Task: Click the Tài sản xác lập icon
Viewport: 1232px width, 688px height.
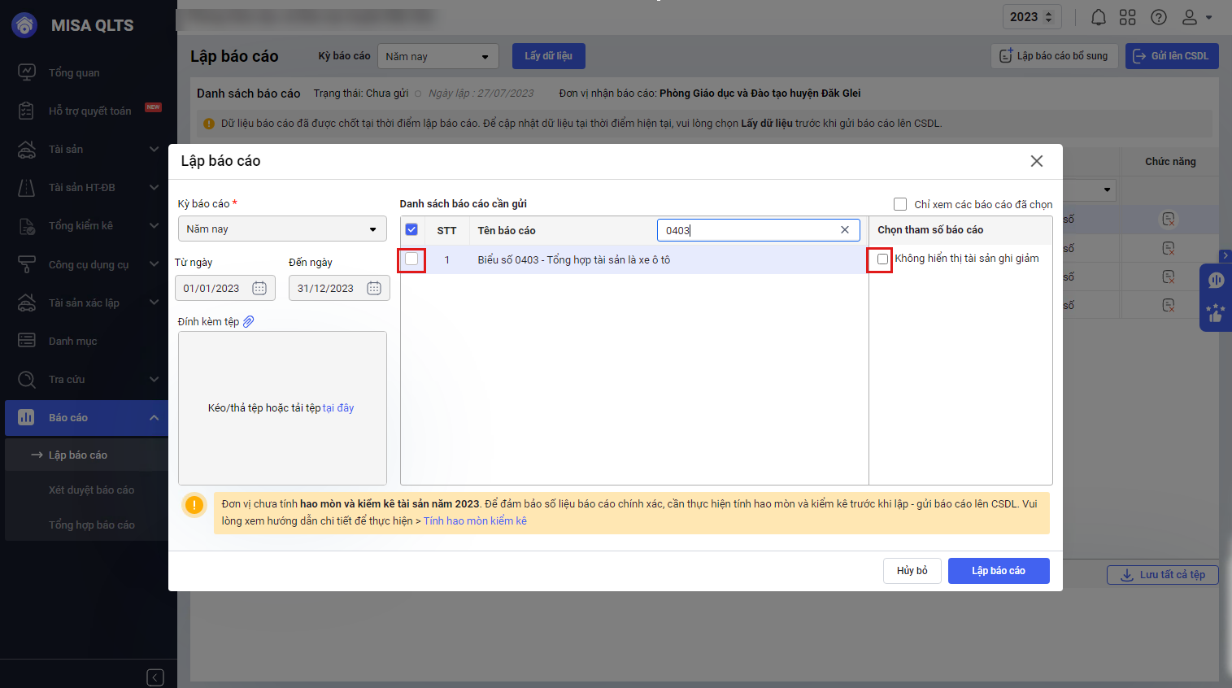Action: tap(27, 303)
